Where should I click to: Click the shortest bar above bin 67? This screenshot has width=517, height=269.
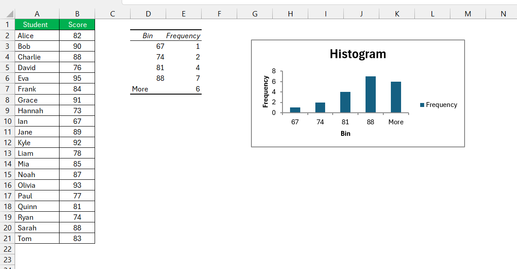[294, 109]
